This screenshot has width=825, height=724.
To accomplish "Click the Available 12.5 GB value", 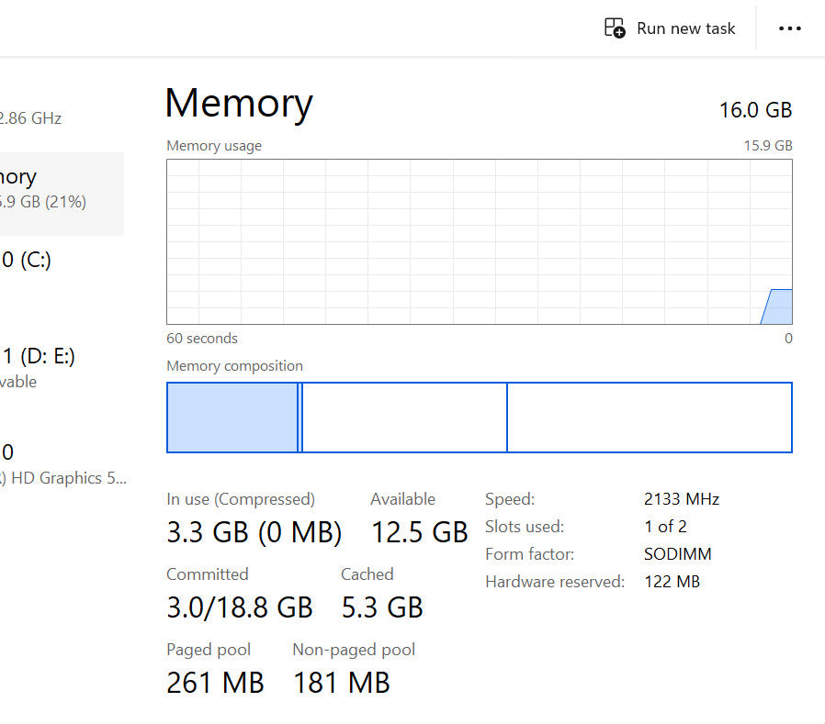I will [x=419, y=532].
